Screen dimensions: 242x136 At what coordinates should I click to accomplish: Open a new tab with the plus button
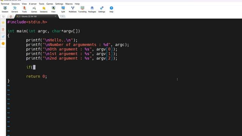pos(62,16)
